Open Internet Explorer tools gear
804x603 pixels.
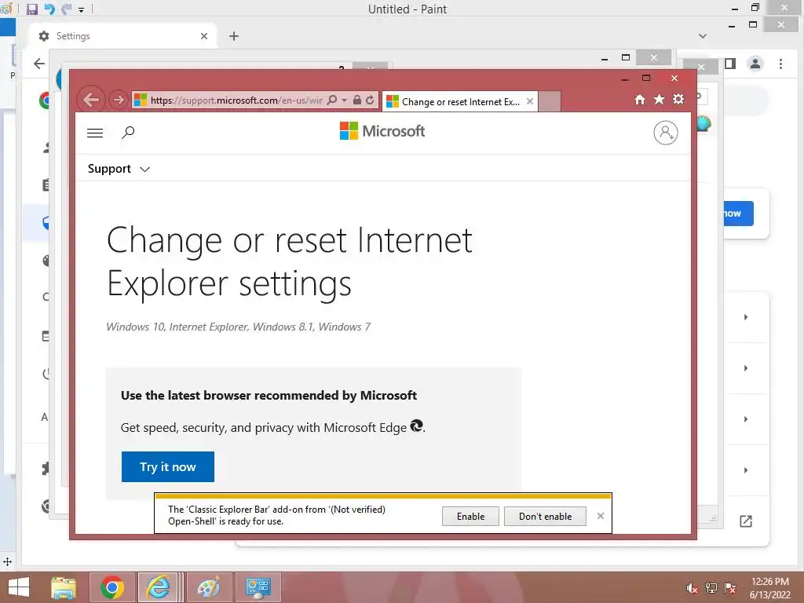678,99
